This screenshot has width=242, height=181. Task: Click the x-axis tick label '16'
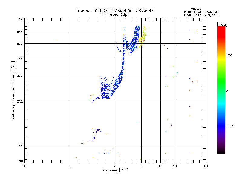[206, 166]
